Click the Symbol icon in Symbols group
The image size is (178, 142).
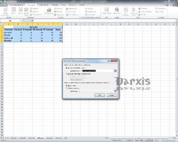(x=156, y=11)
